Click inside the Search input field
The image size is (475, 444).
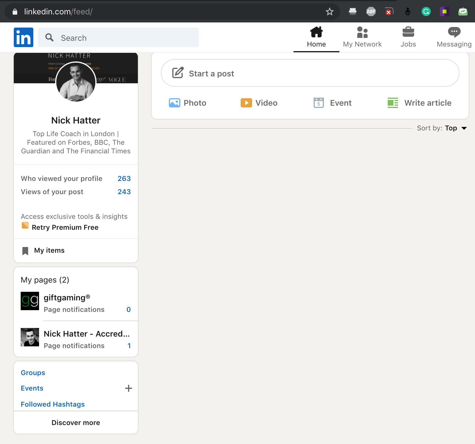click(x=118, y=37)
